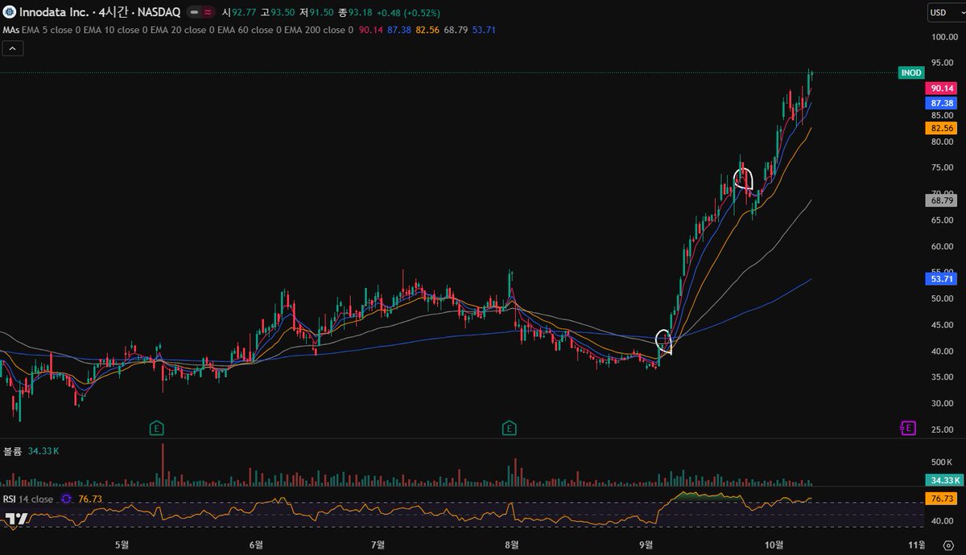966x555 pixels.
Task: Open the purple upcoming earnings E marker
Action: tap(908, 428)
